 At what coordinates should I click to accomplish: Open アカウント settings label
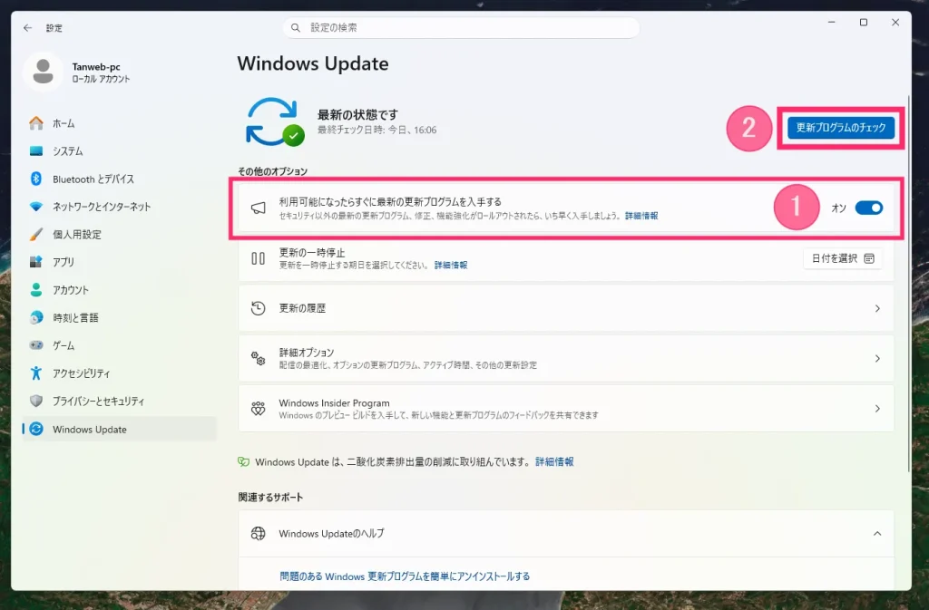[x=71, y=290]
